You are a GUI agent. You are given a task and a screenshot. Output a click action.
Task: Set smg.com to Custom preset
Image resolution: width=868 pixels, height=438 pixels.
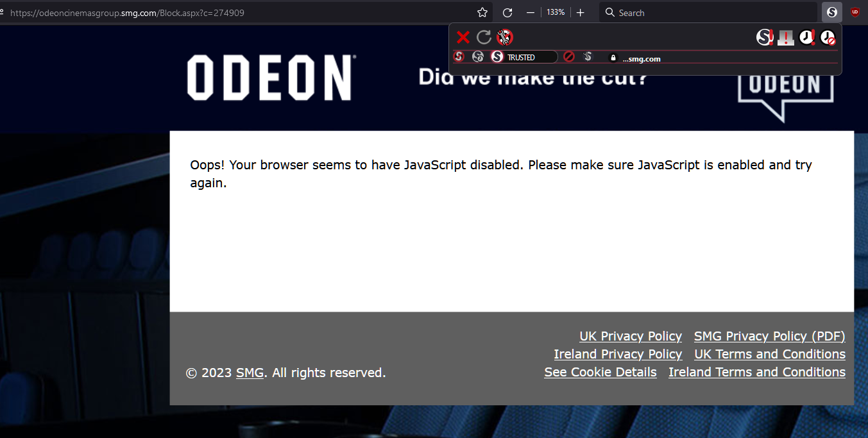pyautogui.click(x=588, y=57)
